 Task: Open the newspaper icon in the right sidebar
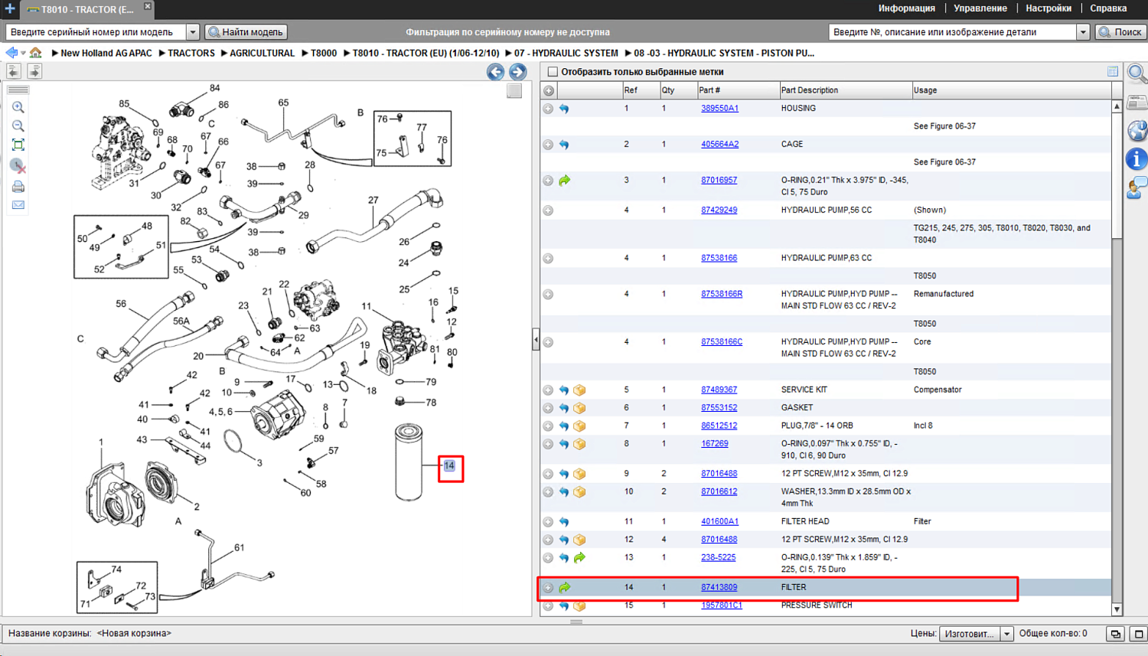1137,103
